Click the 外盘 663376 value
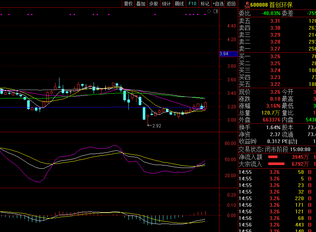 (x=271, y=120)
